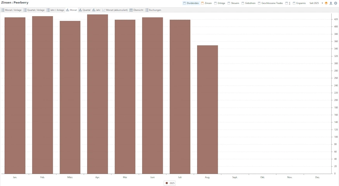Toggle the sum (∑) option

coord(288,3)
